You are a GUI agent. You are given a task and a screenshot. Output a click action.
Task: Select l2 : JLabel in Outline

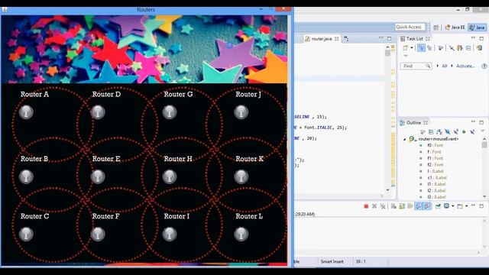pos(436,190)
